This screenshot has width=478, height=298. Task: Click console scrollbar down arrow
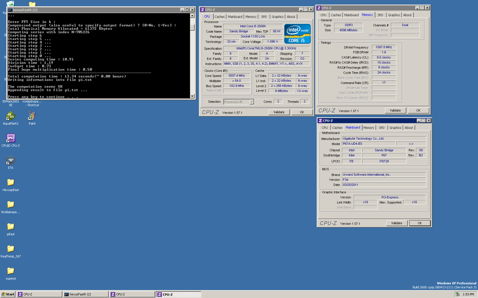click(192, 96)
